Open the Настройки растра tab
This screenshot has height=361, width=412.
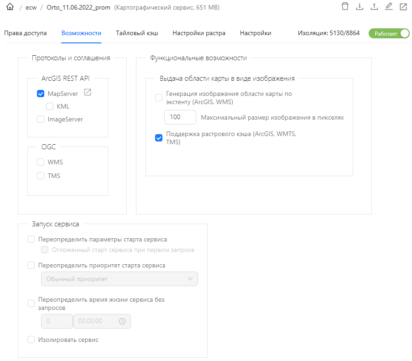[x=198, y=33]
